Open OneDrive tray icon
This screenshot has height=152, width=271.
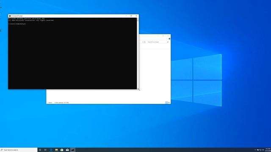point(258,150)
